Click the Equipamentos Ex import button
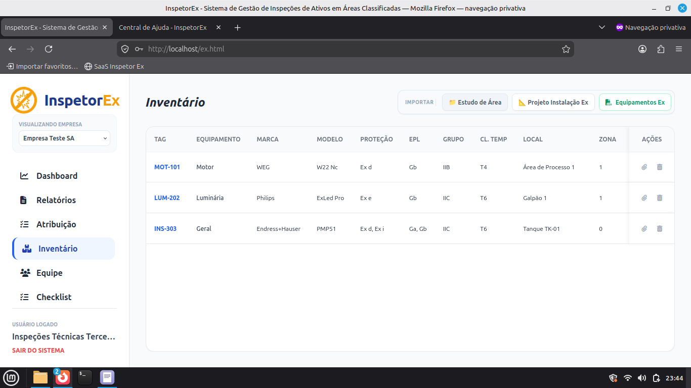 point(635,102)
